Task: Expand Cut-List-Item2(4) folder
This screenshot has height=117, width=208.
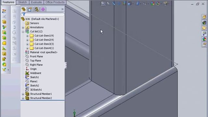Action: [27, 40]
